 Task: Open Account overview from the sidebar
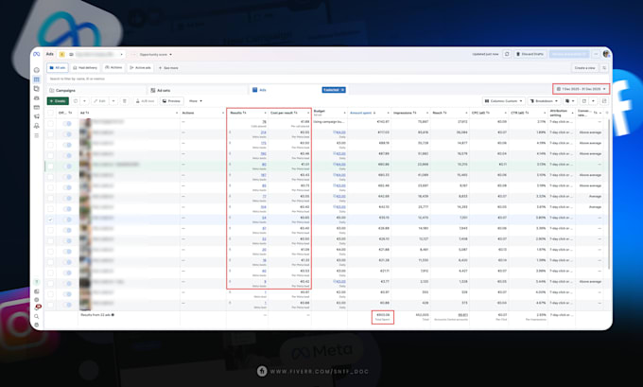37,70
